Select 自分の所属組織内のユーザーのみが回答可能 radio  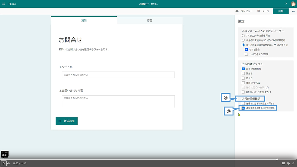244,40
